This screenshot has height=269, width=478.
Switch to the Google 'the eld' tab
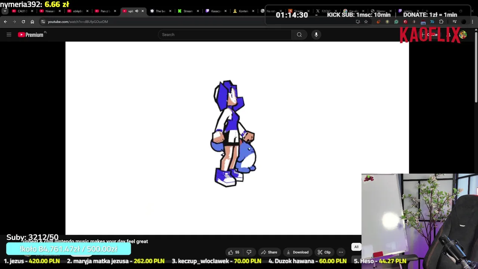353,11
